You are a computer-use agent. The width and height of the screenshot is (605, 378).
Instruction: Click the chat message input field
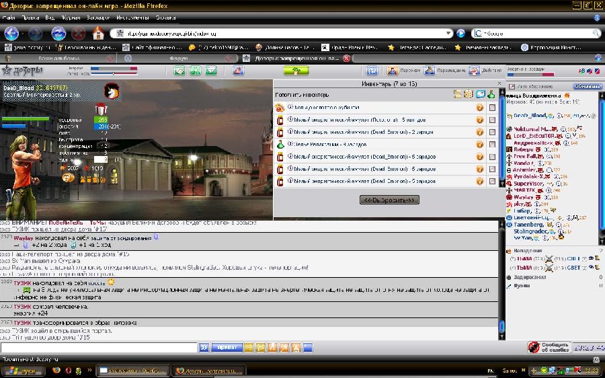[99, 347]
